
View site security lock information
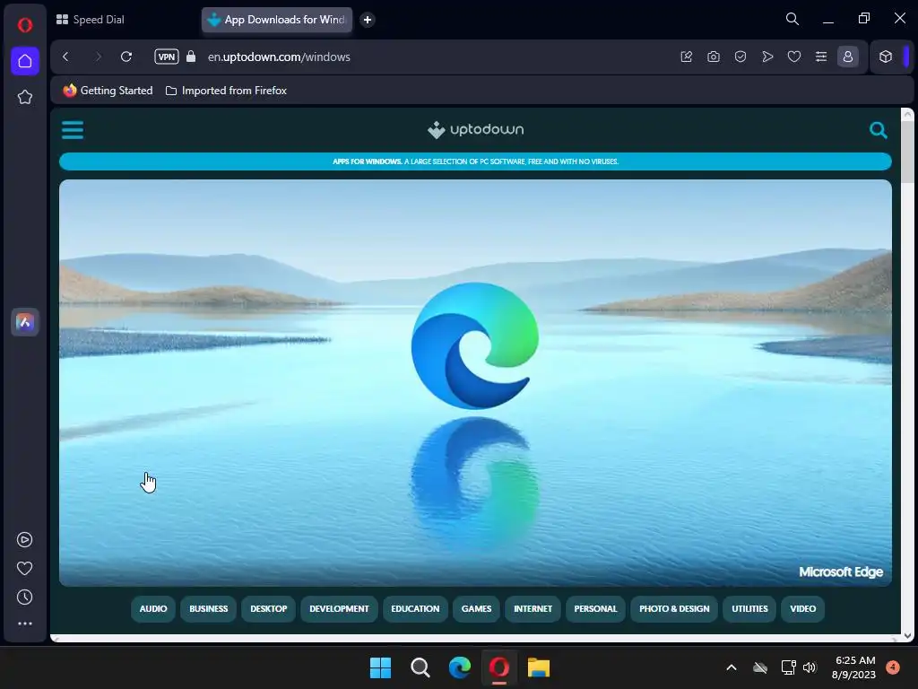[191, 57]
